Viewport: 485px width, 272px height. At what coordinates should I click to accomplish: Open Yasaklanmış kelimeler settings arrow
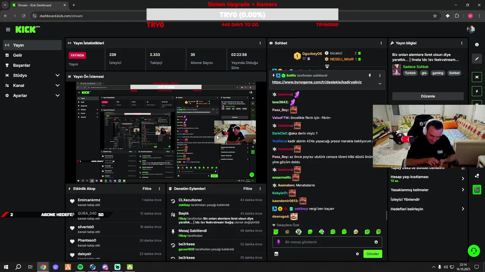[463, 190]
